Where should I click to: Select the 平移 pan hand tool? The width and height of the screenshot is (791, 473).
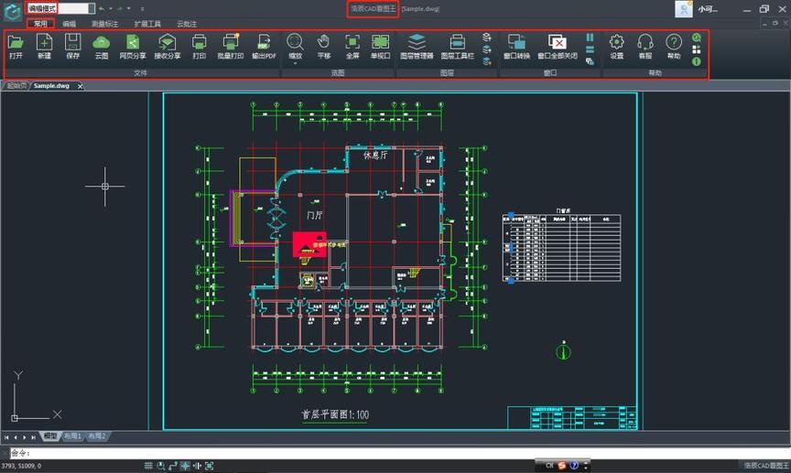pyautogui.click(x=323, y=42)
